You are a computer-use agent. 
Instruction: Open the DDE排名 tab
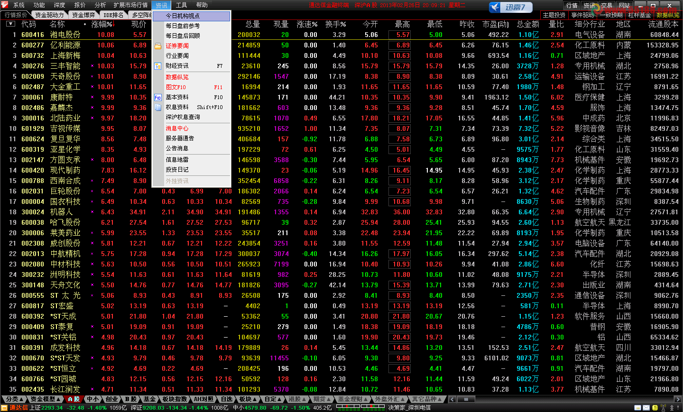point(113,15)
